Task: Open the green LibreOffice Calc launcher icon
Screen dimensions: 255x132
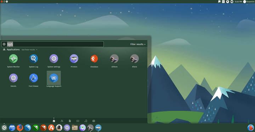Action: pos(35,128)
